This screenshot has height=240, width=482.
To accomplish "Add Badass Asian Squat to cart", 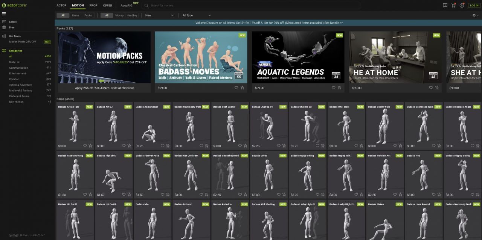I will click(168, 146).
